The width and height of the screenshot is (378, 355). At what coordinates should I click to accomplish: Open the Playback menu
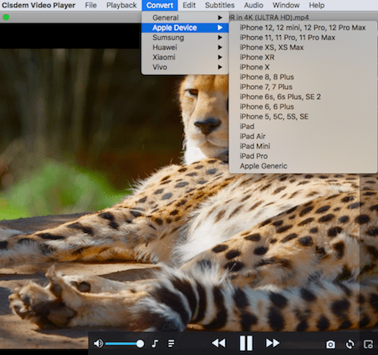tap(121, 5)
